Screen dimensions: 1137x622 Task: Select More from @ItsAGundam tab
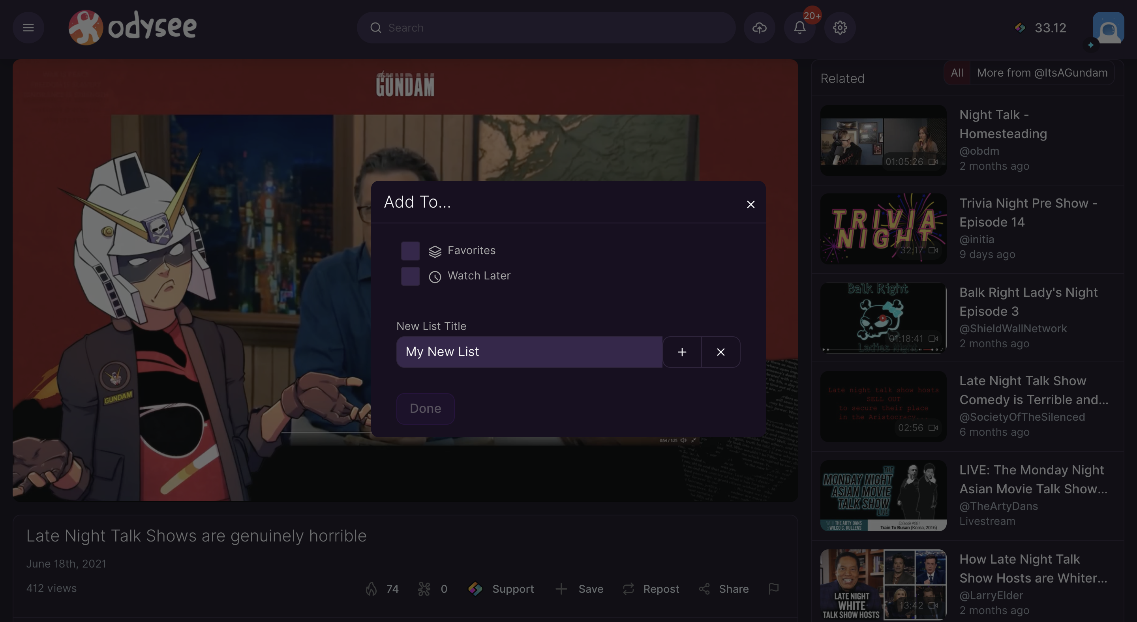pyautogui.click(x=1042, y=73)
